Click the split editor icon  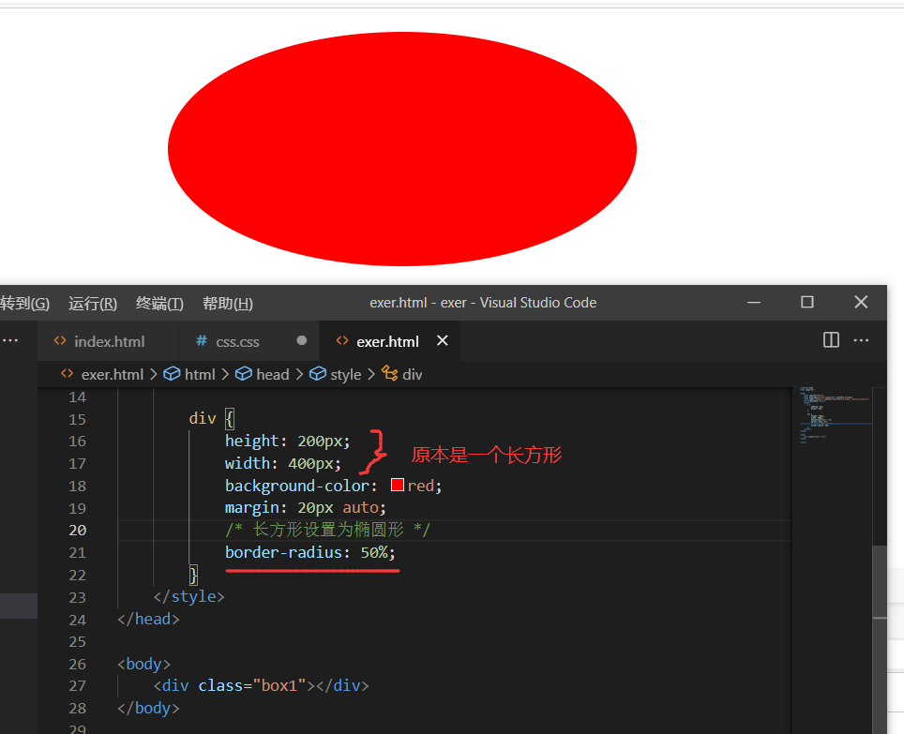pos(831,340)
